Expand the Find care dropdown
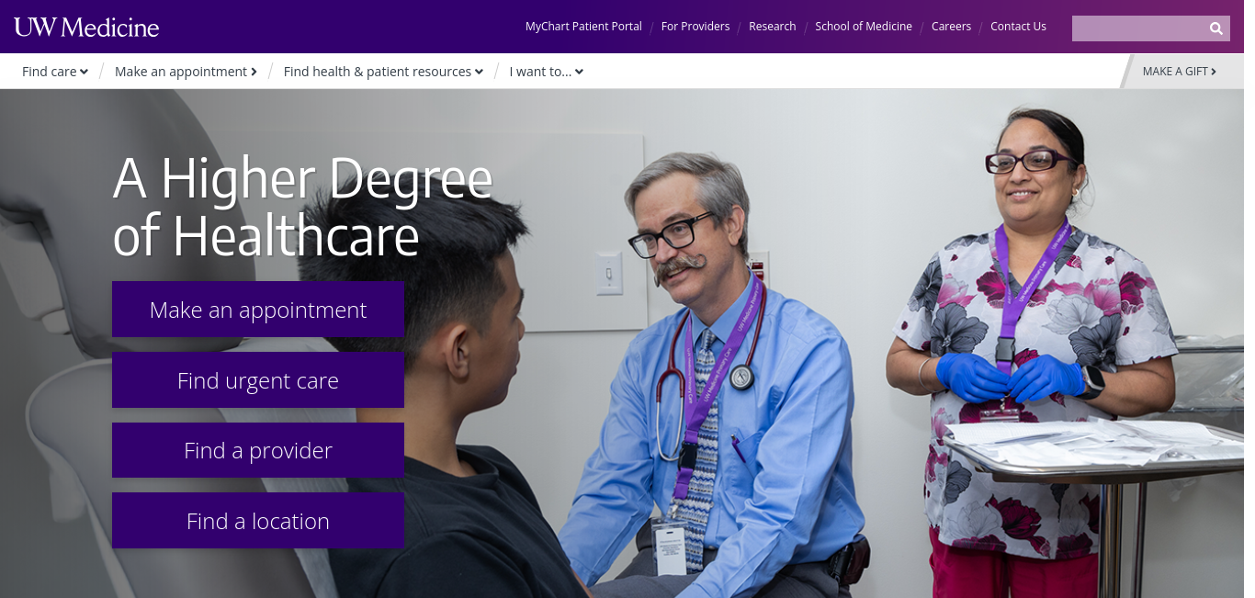Viewport: 1255px width, 598px height. (x=55, y=72)
